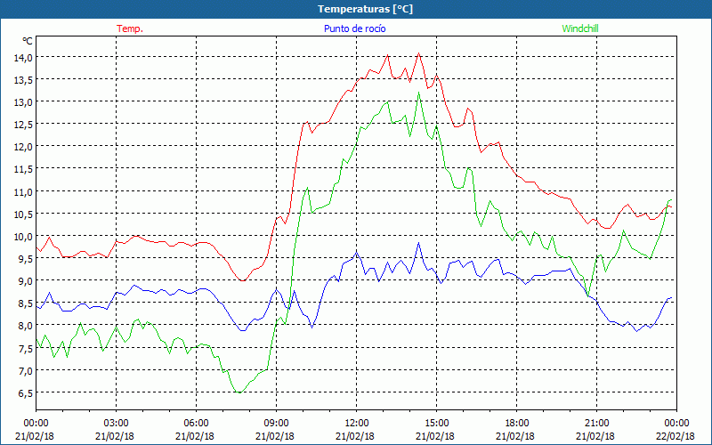
Task: Click the 18:00 time axis label
Action: tap(516, 424)
